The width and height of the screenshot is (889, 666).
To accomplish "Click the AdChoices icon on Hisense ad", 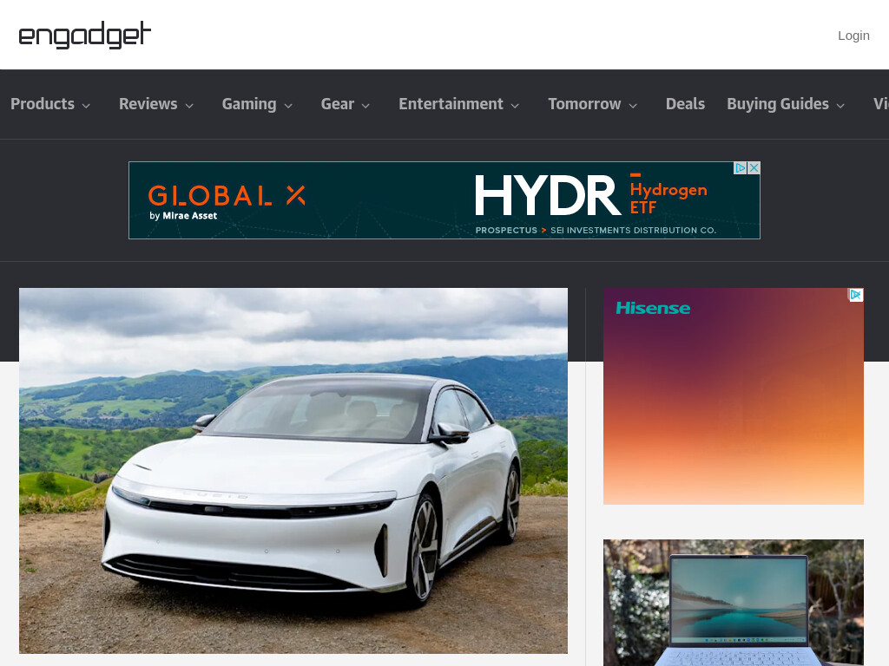I will [855, 295].
